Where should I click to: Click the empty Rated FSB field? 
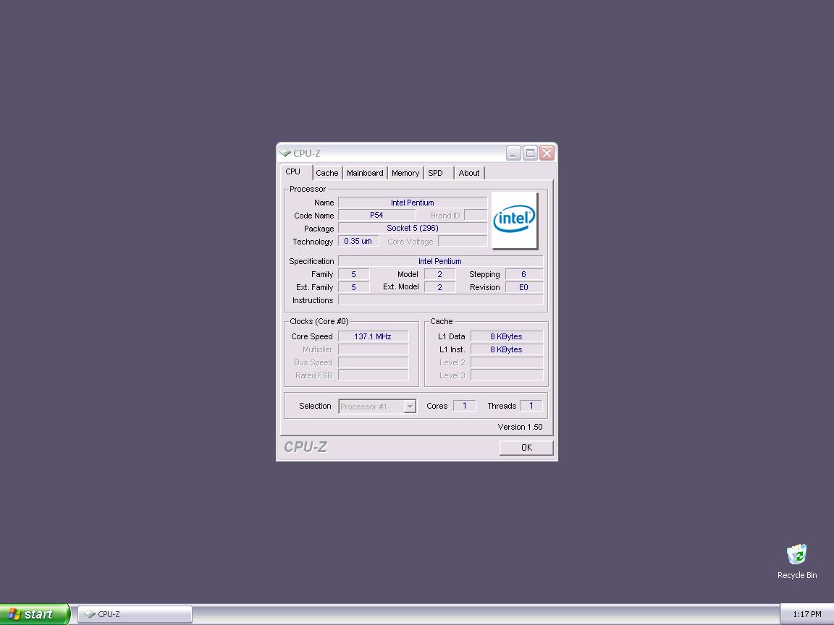[373, 375]
